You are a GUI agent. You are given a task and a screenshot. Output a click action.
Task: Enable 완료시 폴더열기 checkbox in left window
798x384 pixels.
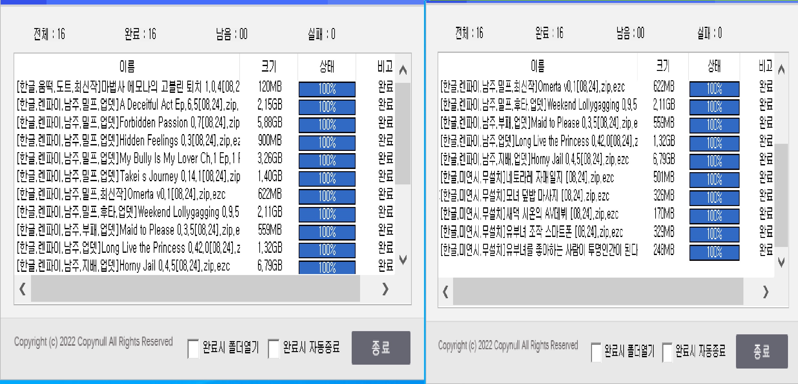coord(193,349)
